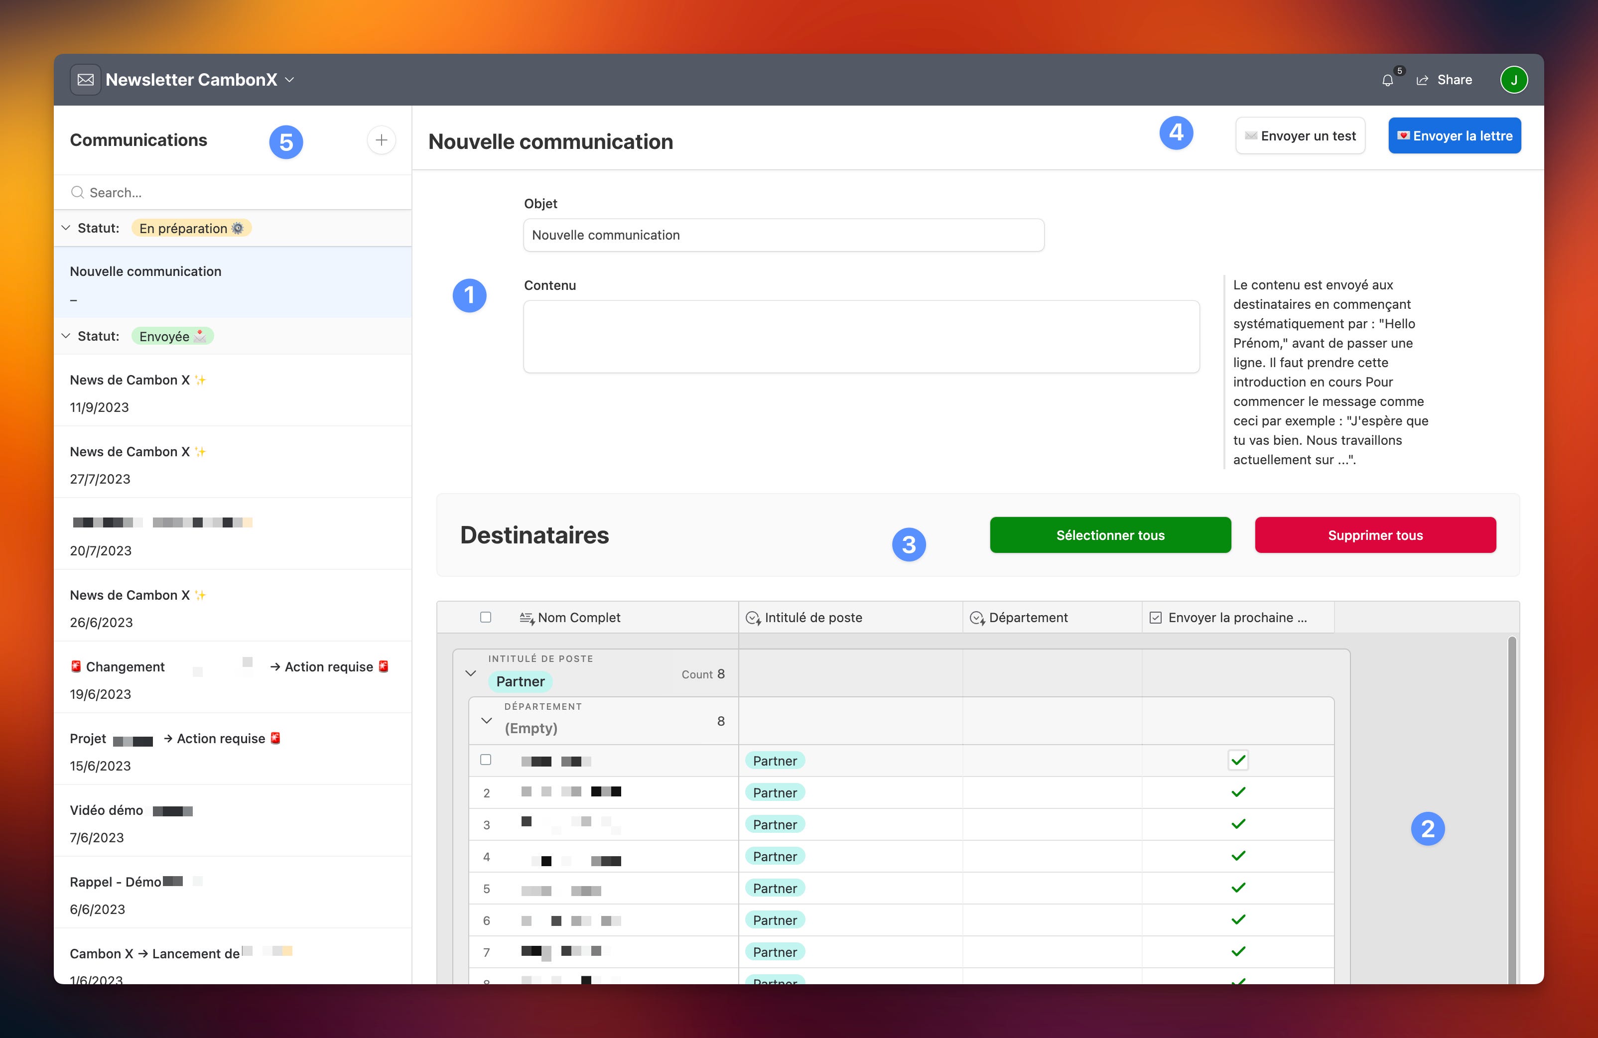Collapse the Partner job title group
Screen dimensions: 1598x1038
471,673
